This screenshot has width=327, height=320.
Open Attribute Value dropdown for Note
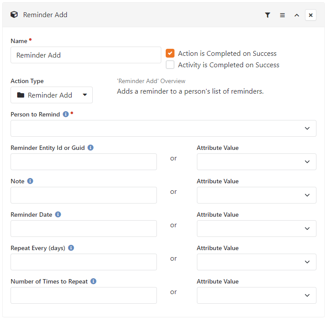[257, 195]
